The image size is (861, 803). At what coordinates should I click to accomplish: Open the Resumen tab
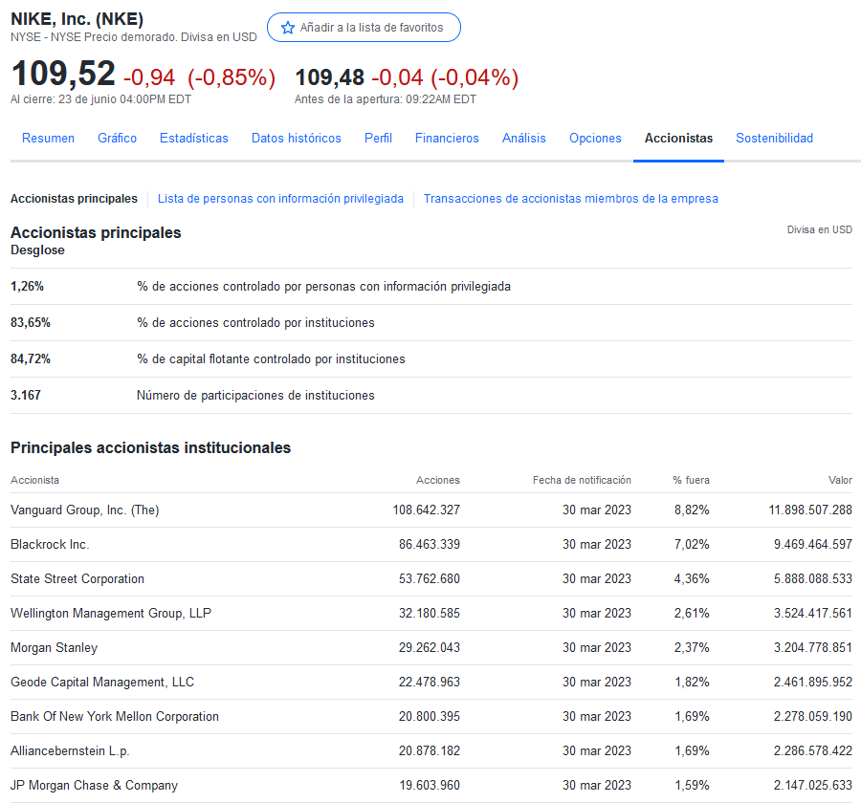49,139
